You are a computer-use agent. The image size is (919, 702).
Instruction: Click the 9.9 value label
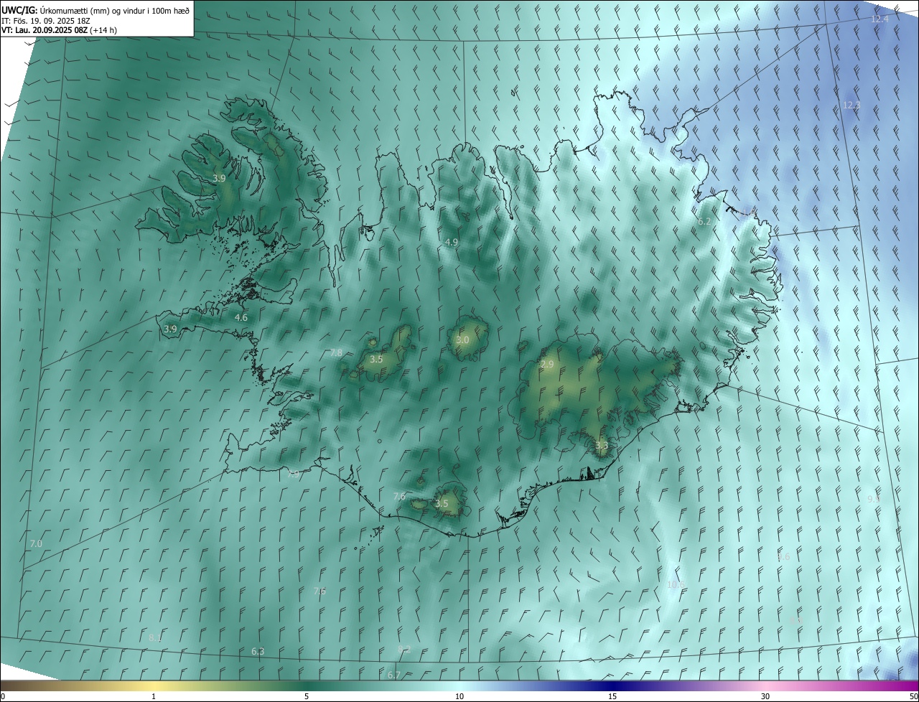874,498
